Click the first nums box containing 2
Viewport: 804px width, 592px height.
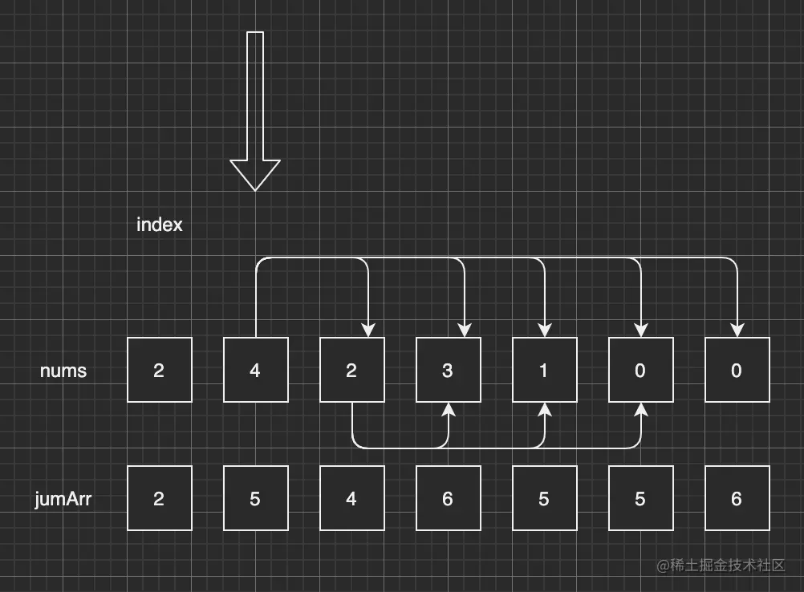click(x=159, y=370)
